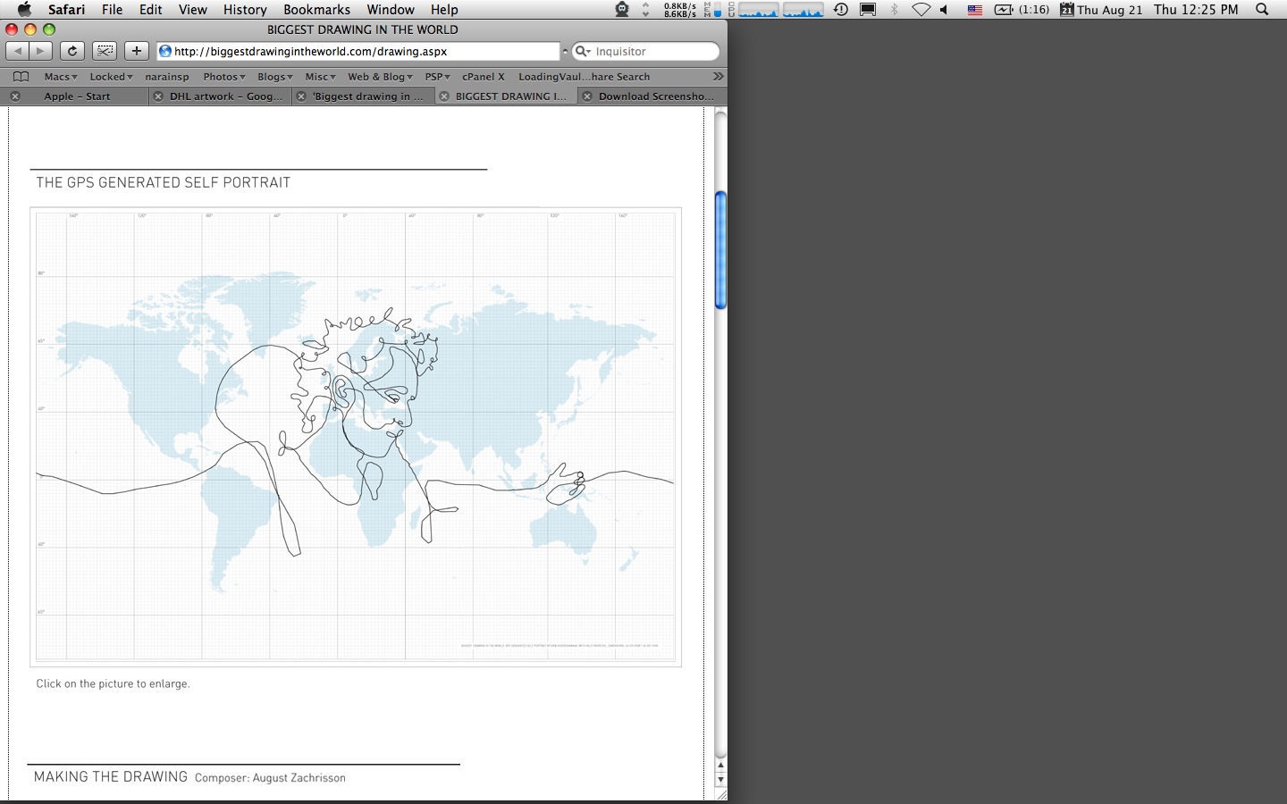The height and width of the screenshot is (804, 1287).
Task: Open the Apple menu
Action: coord(24,10)
